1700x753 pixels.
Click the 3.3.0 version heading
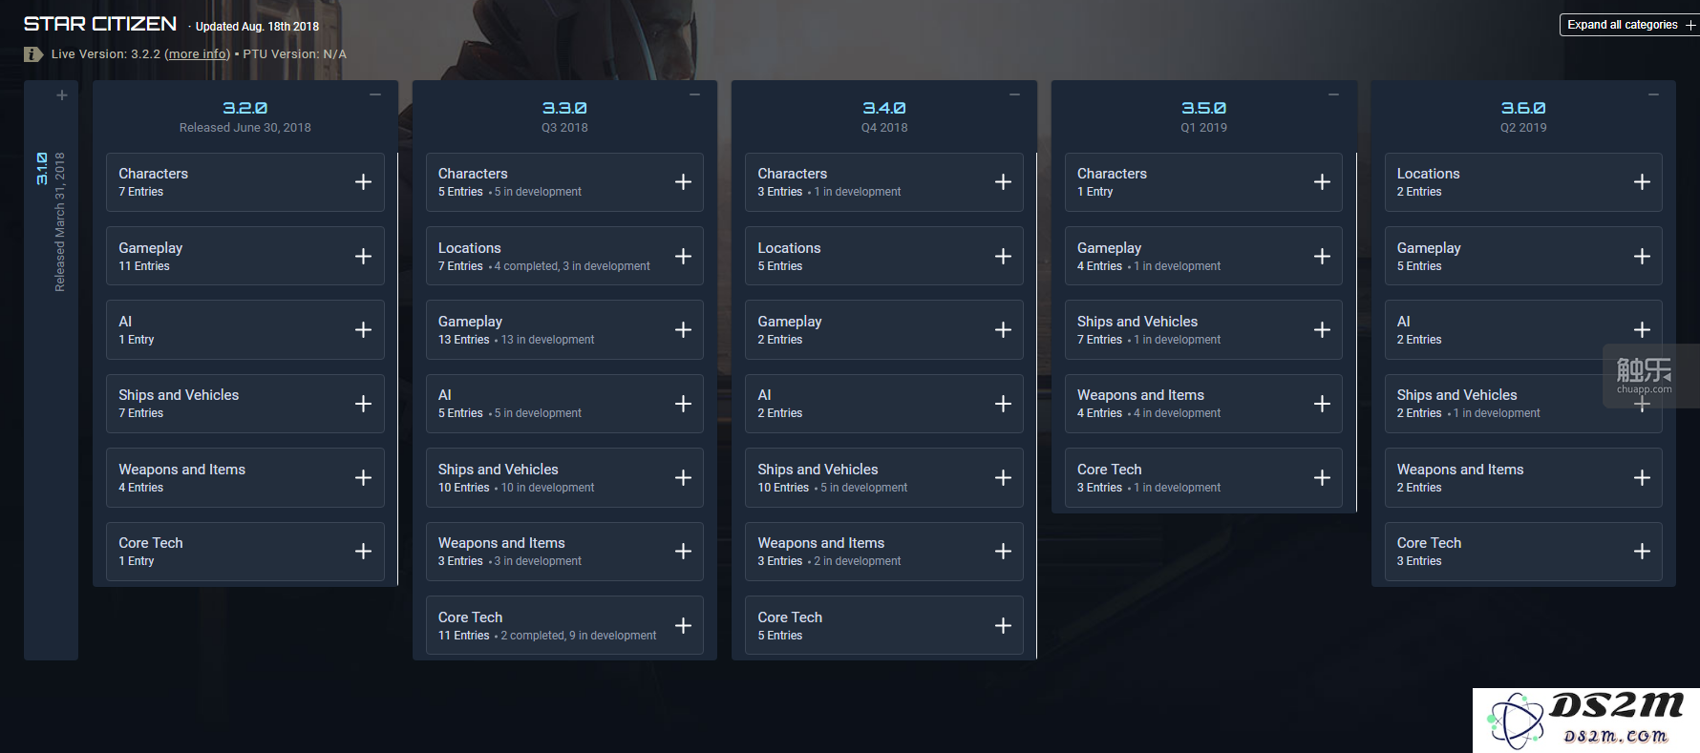(x=564, y=108)
